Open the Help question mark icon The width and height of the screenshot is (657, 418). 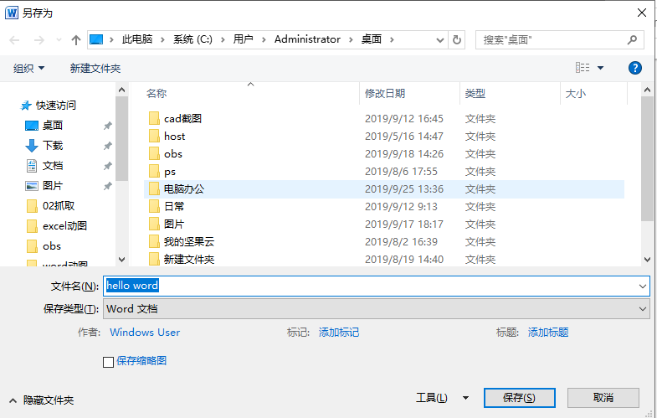point(635,68)
